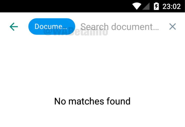Screen dimensions: 185x127
Task: Tap the lightning bolt on the battery
Action: [x=156, y=6]
